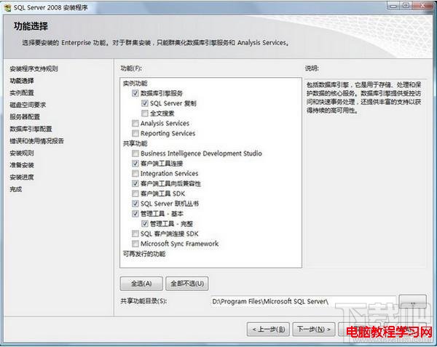This screenshot has height=347, width=437.
Task: Enable Business Intelligence Development Studio checkbox
Action: click(x=135, y=153)
